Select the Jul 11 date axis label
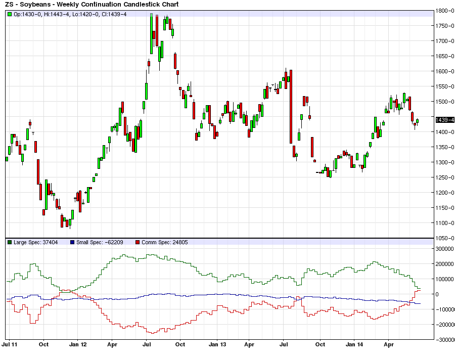Image resolution: width=455 pixels, height=360 pixels. pyautogui.click(x=12, y=344)
